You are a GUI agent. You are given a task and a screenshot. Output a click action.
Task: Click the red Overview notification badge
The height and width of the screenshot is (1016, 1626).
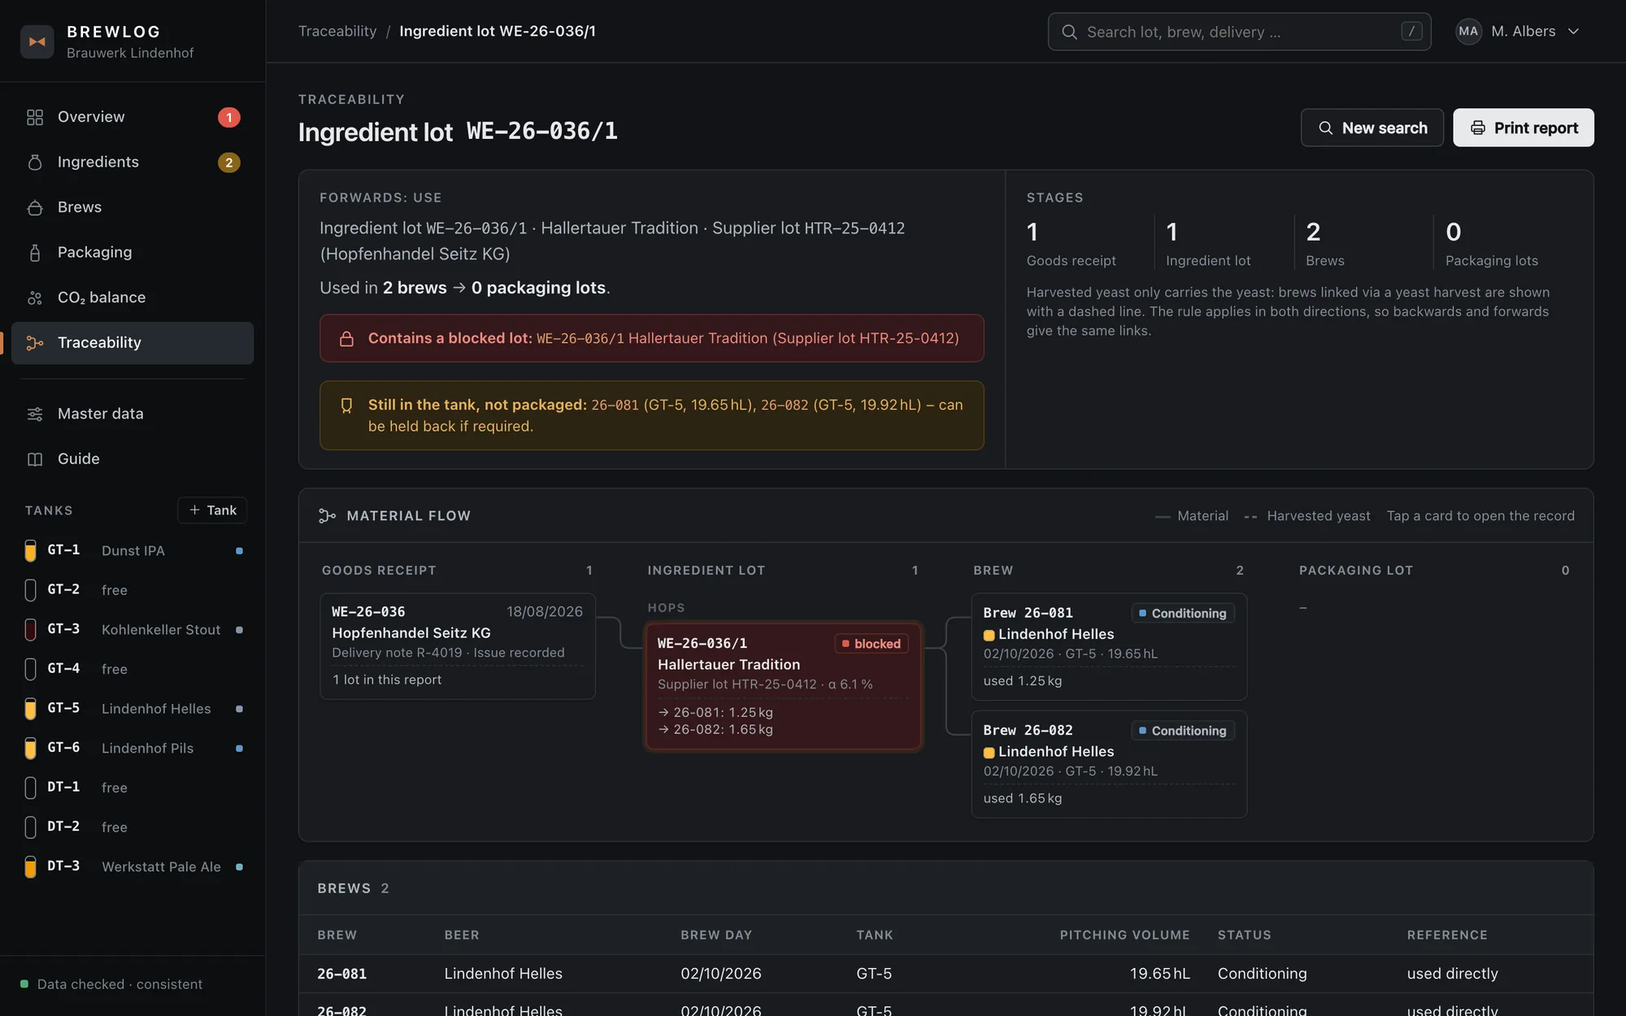click(229, 118)
